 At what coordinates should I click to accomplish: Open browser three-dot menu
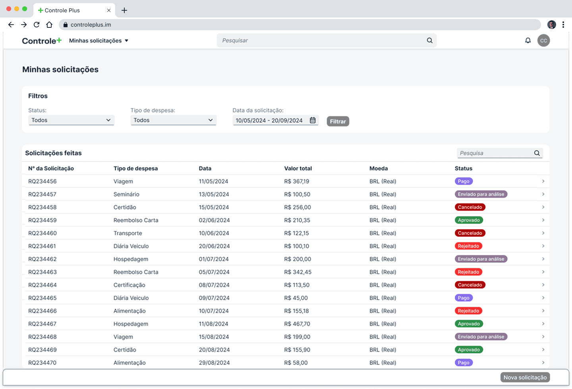pos(563,25)
